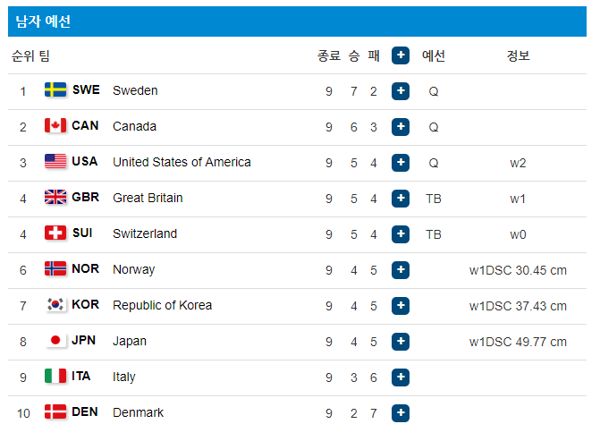Click the Republic of Korea flag icon
600x441 pixels.
[55, 305]
